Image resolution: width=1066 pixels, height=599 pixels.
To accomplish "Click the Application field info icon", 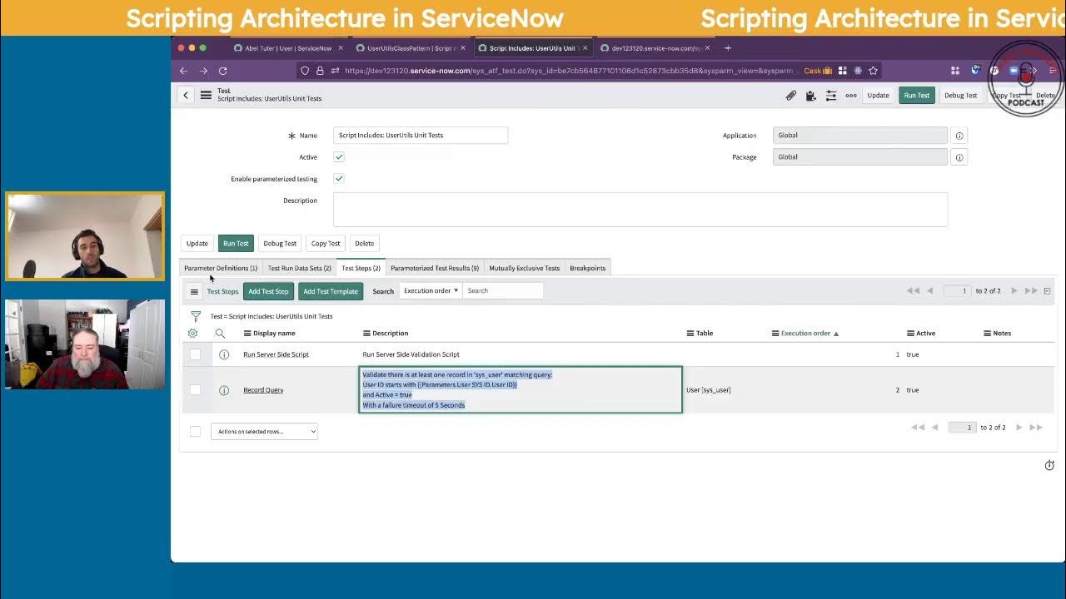I will click(959, 136).
